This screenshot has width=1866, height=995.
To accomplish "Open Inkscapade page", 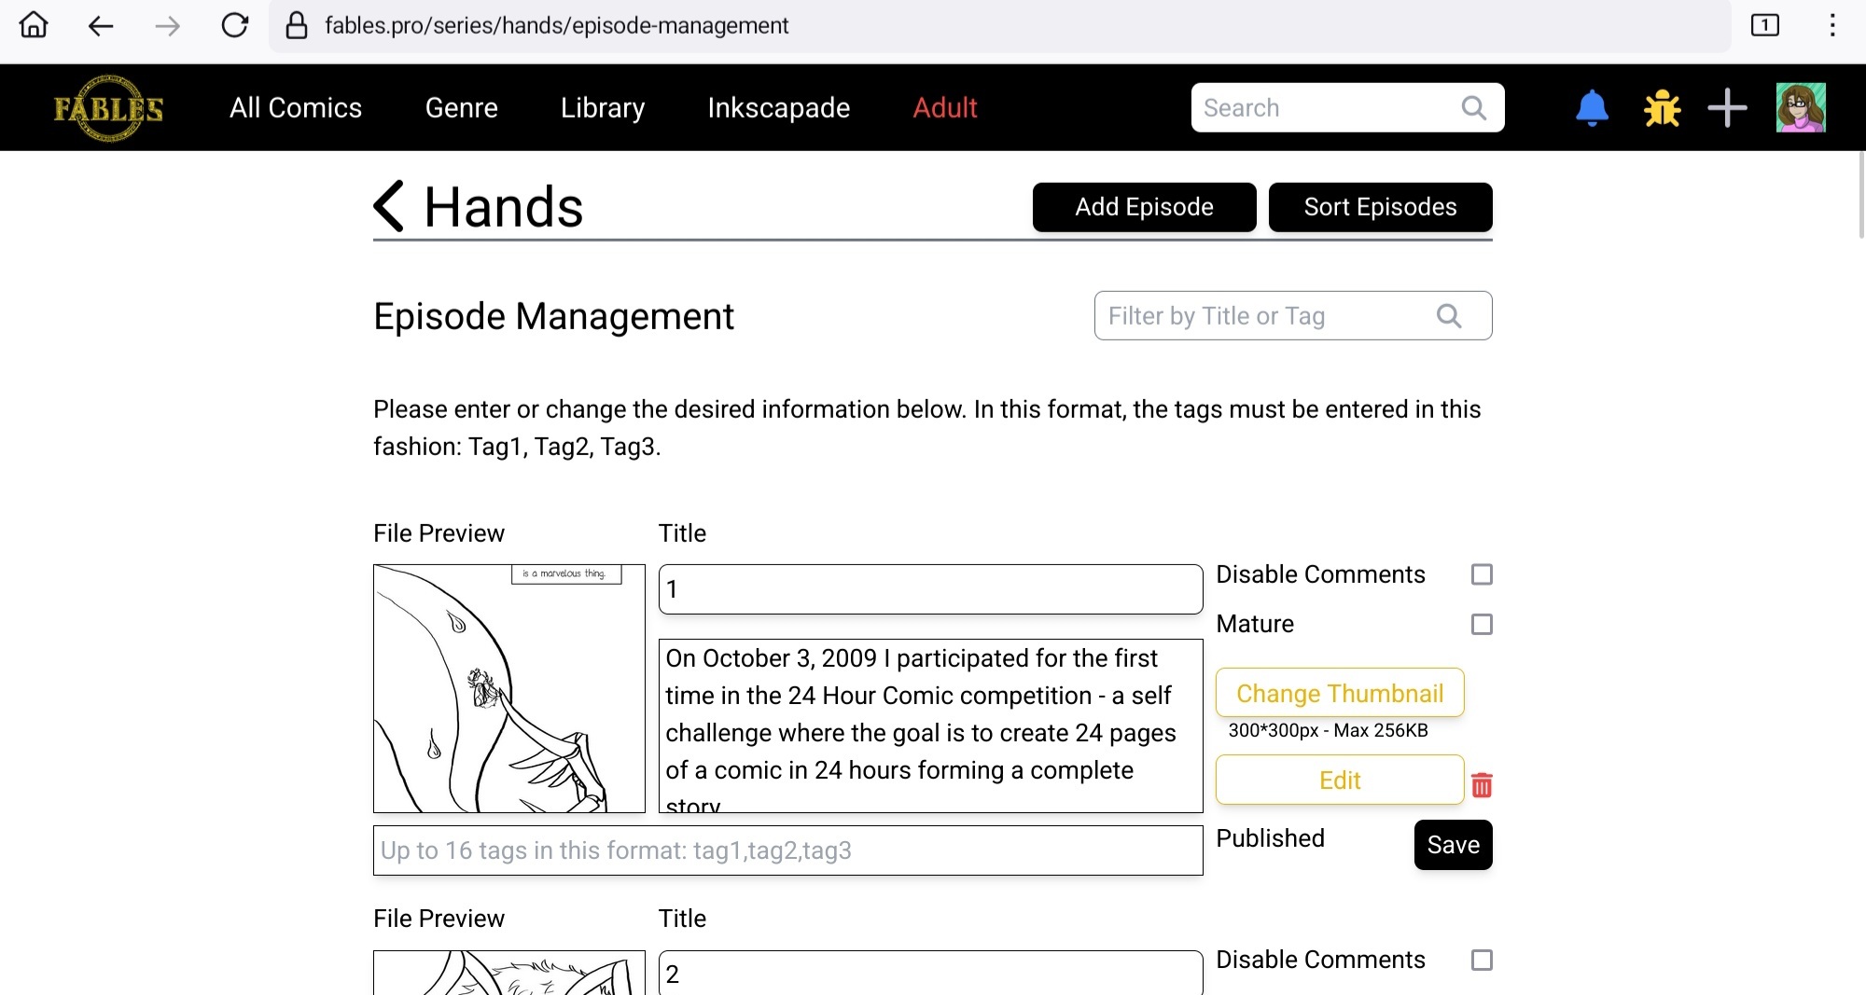I will pos(778,108).
